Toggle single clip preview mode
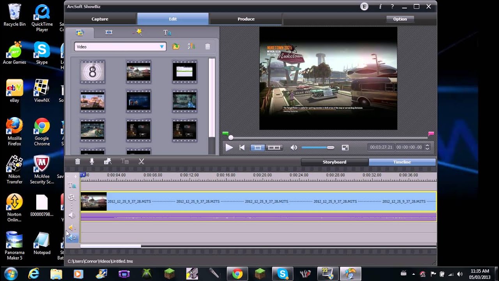499x281 pixels. (258, 148)
